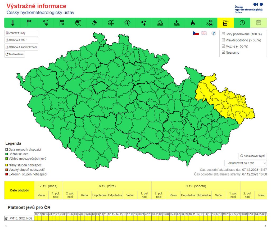Switch language using the Czech flag
Viewport: 271px width, 231px height.
tap(196, 33)
